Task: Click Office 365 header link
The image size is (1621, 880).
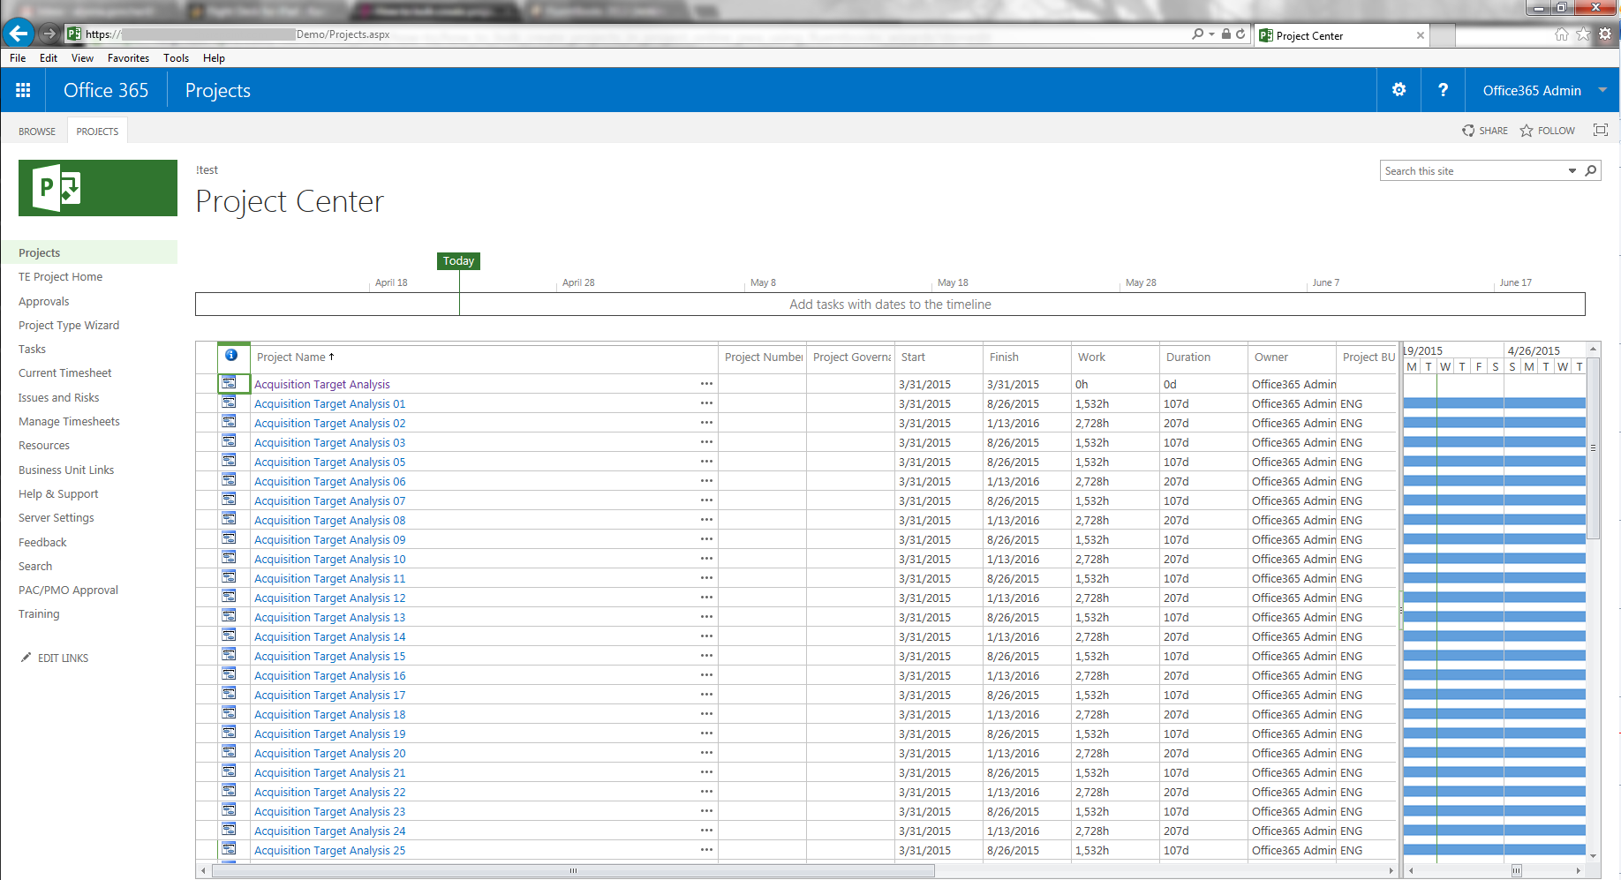Action: (106, 90)
